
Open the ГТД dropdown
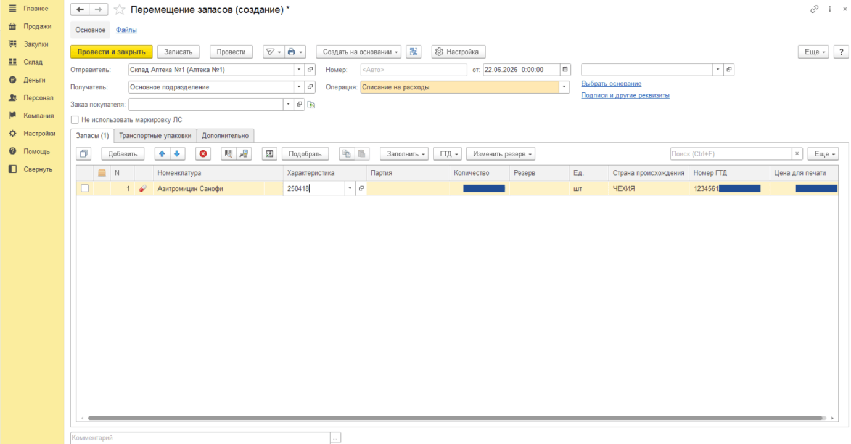coord(447,154)
